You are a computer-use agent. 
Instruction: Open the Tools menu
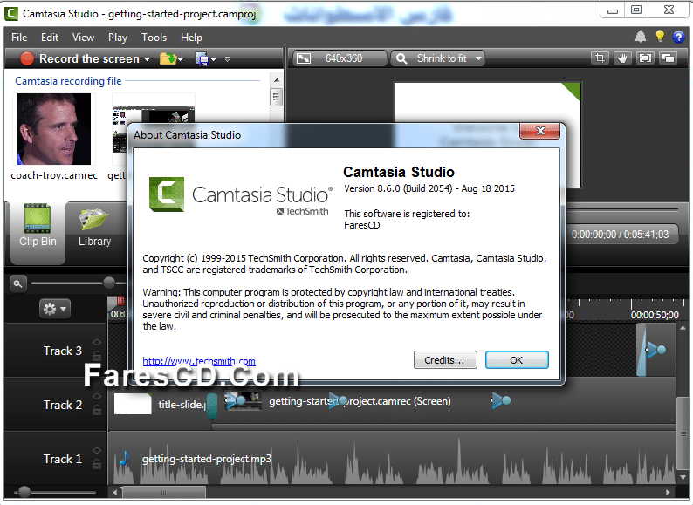pyautogui.click(x=154, y=38)
